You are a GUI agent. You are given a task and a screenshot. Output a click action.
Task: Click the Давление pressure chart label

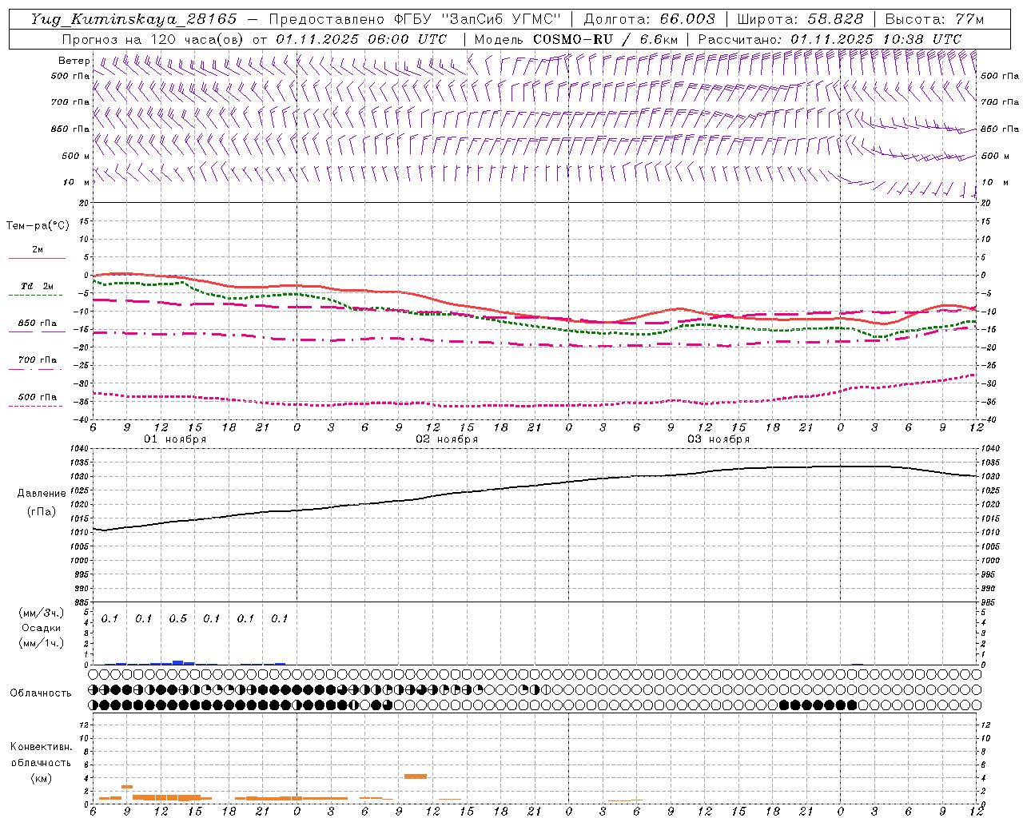[42, 494]
